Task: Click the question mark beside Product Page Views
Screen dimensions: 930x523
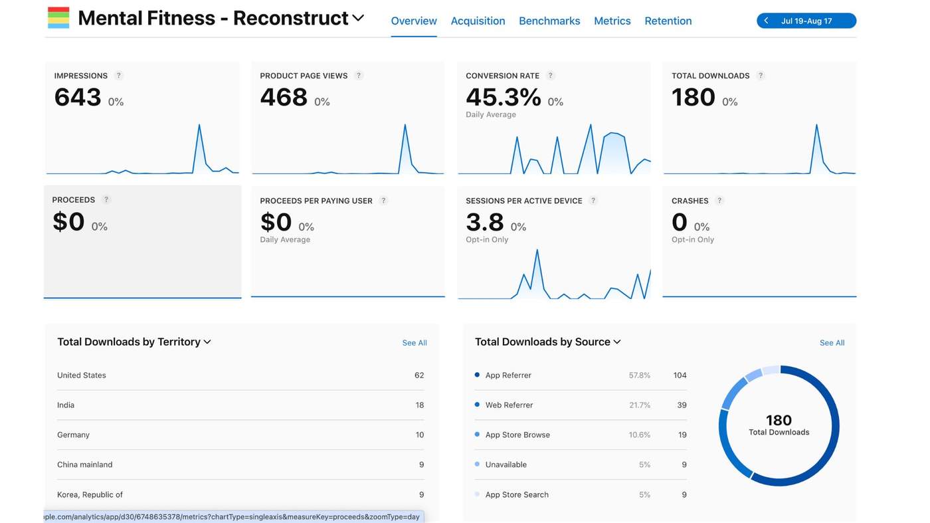Action: tap(359, 76)
